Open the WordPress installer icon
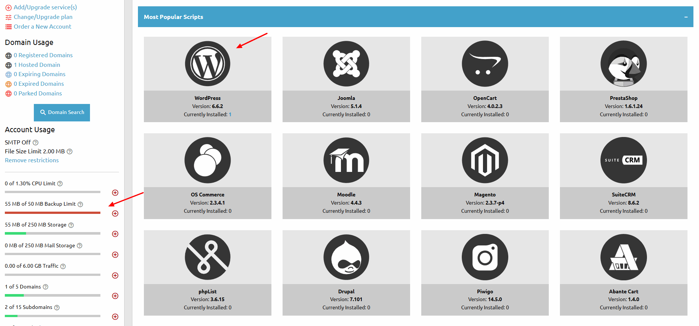 (207, 63)
